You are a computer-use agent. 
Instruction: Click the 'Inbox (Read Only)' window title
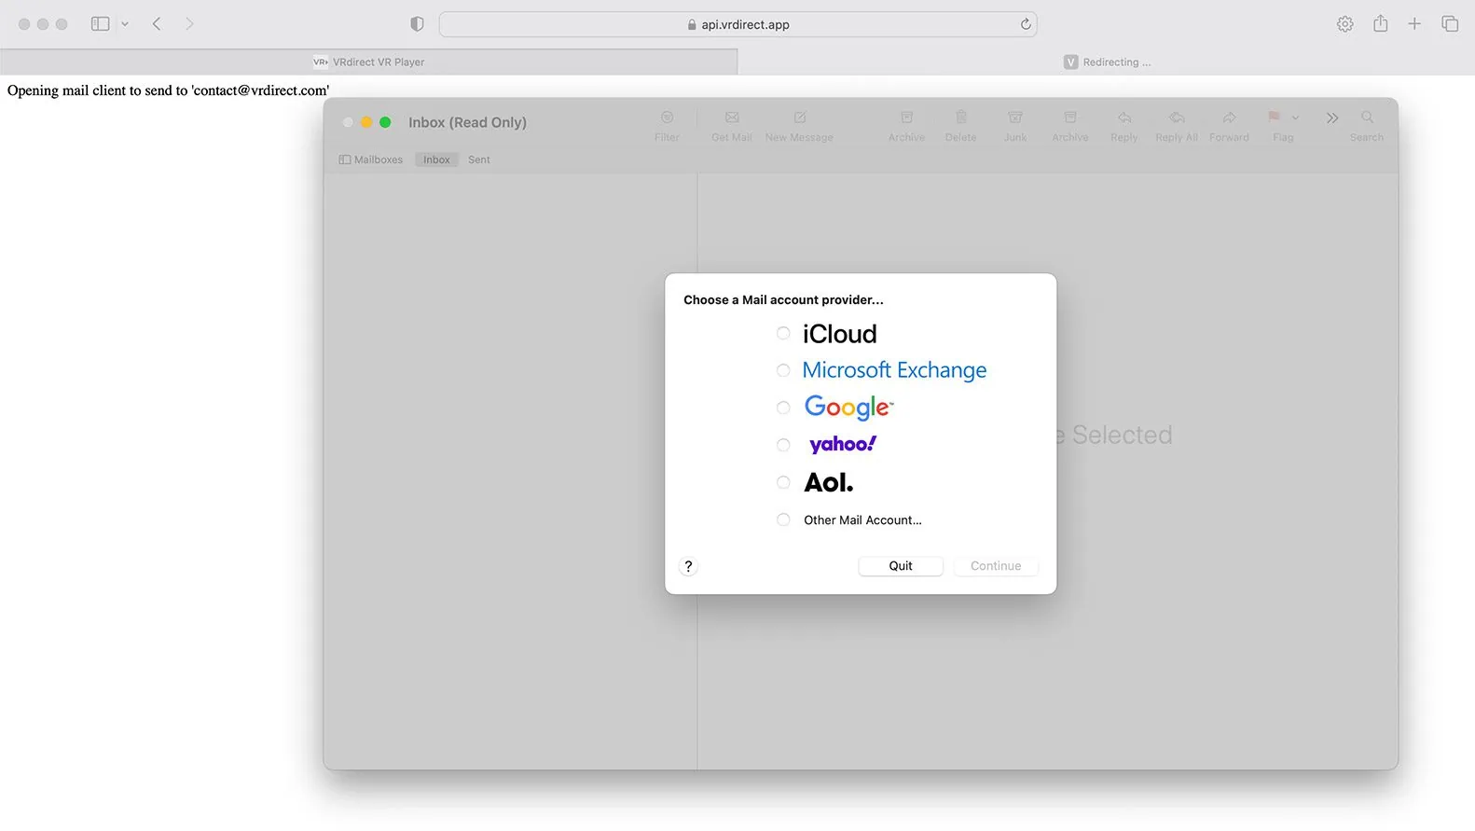coord(467,122)
